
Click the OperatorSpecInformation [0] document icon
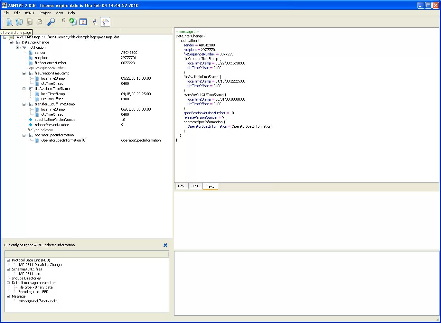pos(37,140)
